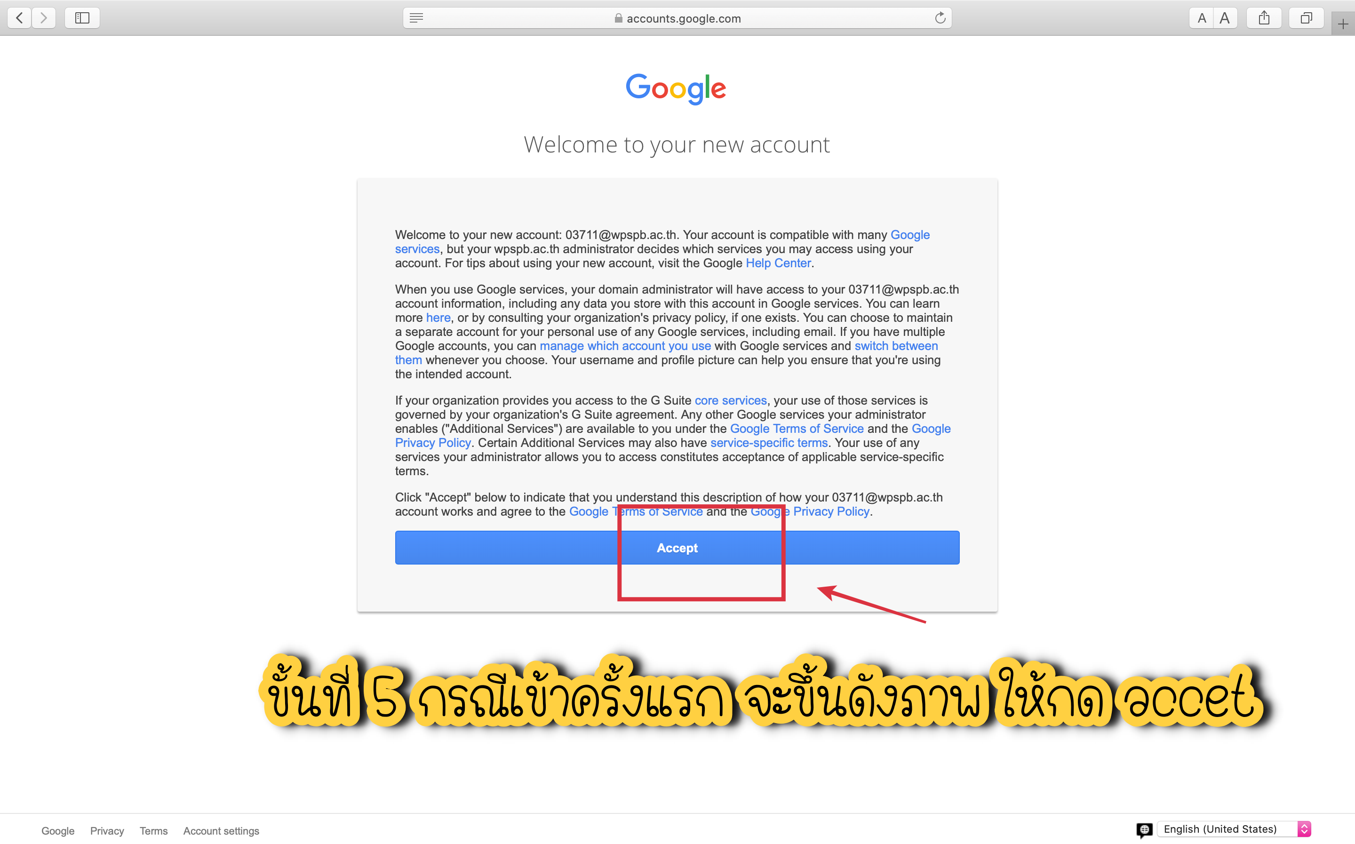Increase text size with large A

click(x=1225, y=18)
